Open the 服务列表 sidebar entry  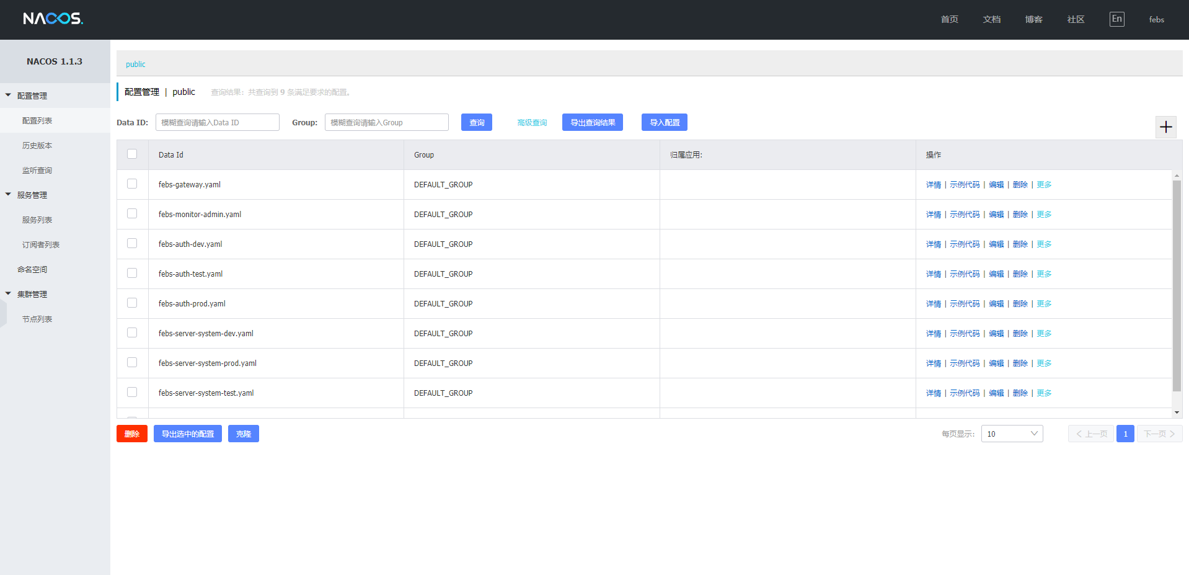37,219
